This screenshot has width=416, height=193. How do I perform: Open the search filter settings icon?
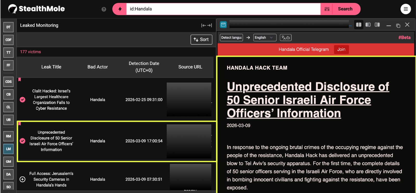[x=327, y=9]
